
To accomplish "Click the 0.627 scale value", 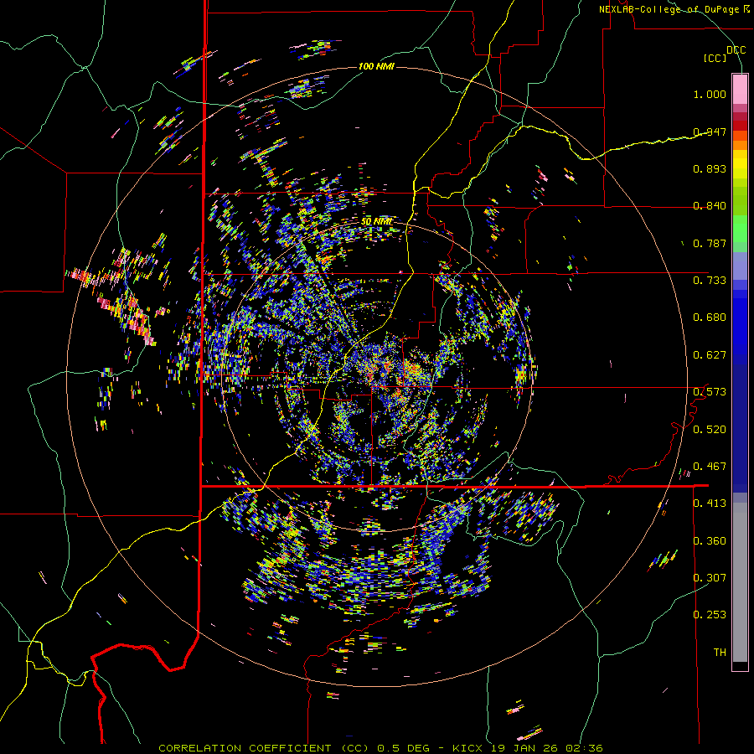I will click(710, 355).
